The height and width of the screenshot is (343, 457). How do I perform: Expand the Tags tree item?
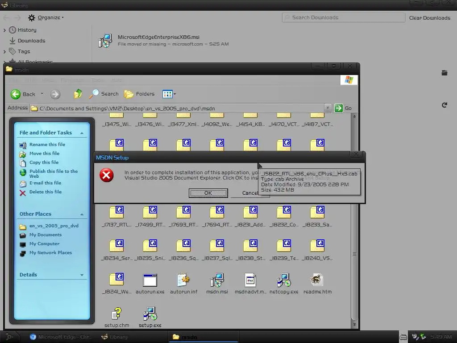(4, 52)
